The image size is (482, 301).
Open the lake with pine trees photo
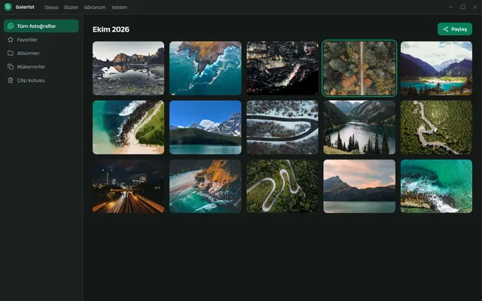point(359,127)
